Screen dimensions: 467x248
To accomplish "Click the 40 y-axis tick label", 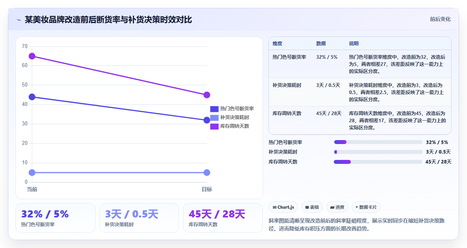I will 25,104.
